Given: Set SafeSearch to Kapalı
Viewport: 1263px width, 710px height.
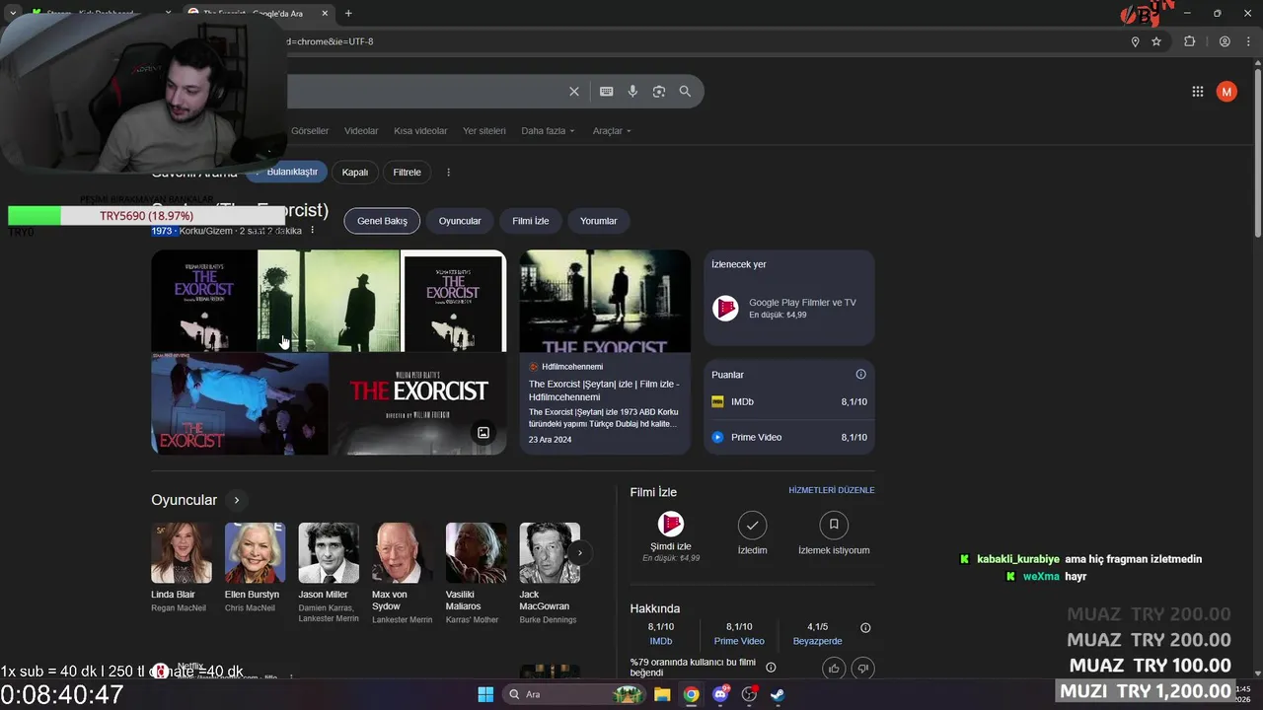Looking at the screenshot, I should coord(355,173).
